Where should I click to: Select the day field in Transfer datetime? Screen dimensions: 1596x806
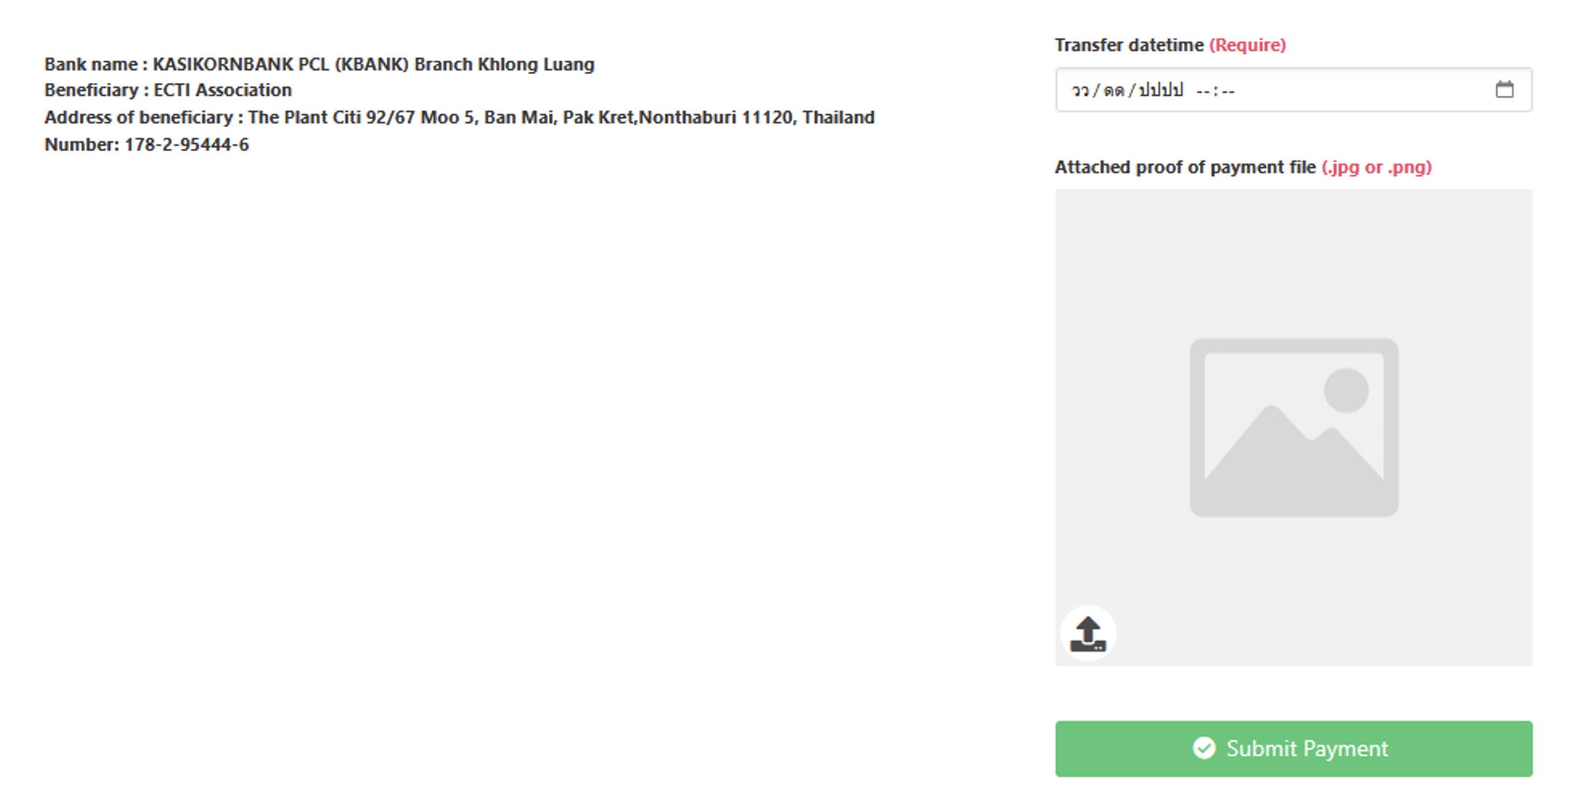coord(1080,90)
